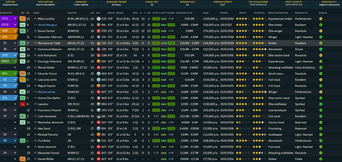This screenshot has width=342, height=162.
Task: Click Aaron Farinet's yellow morale indicator
Action: point(321,31)
